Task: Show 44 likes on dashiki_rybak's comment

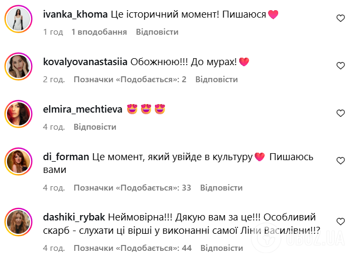Action: [x=132, y=248]
